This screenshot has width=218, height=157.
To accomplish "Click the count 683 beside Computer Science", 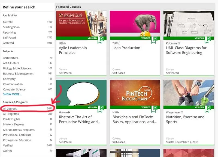I will pos(50,89).
